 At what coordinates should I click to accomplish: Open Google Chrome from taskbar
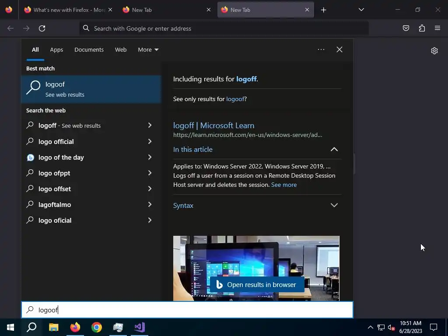tap(97, 327)
